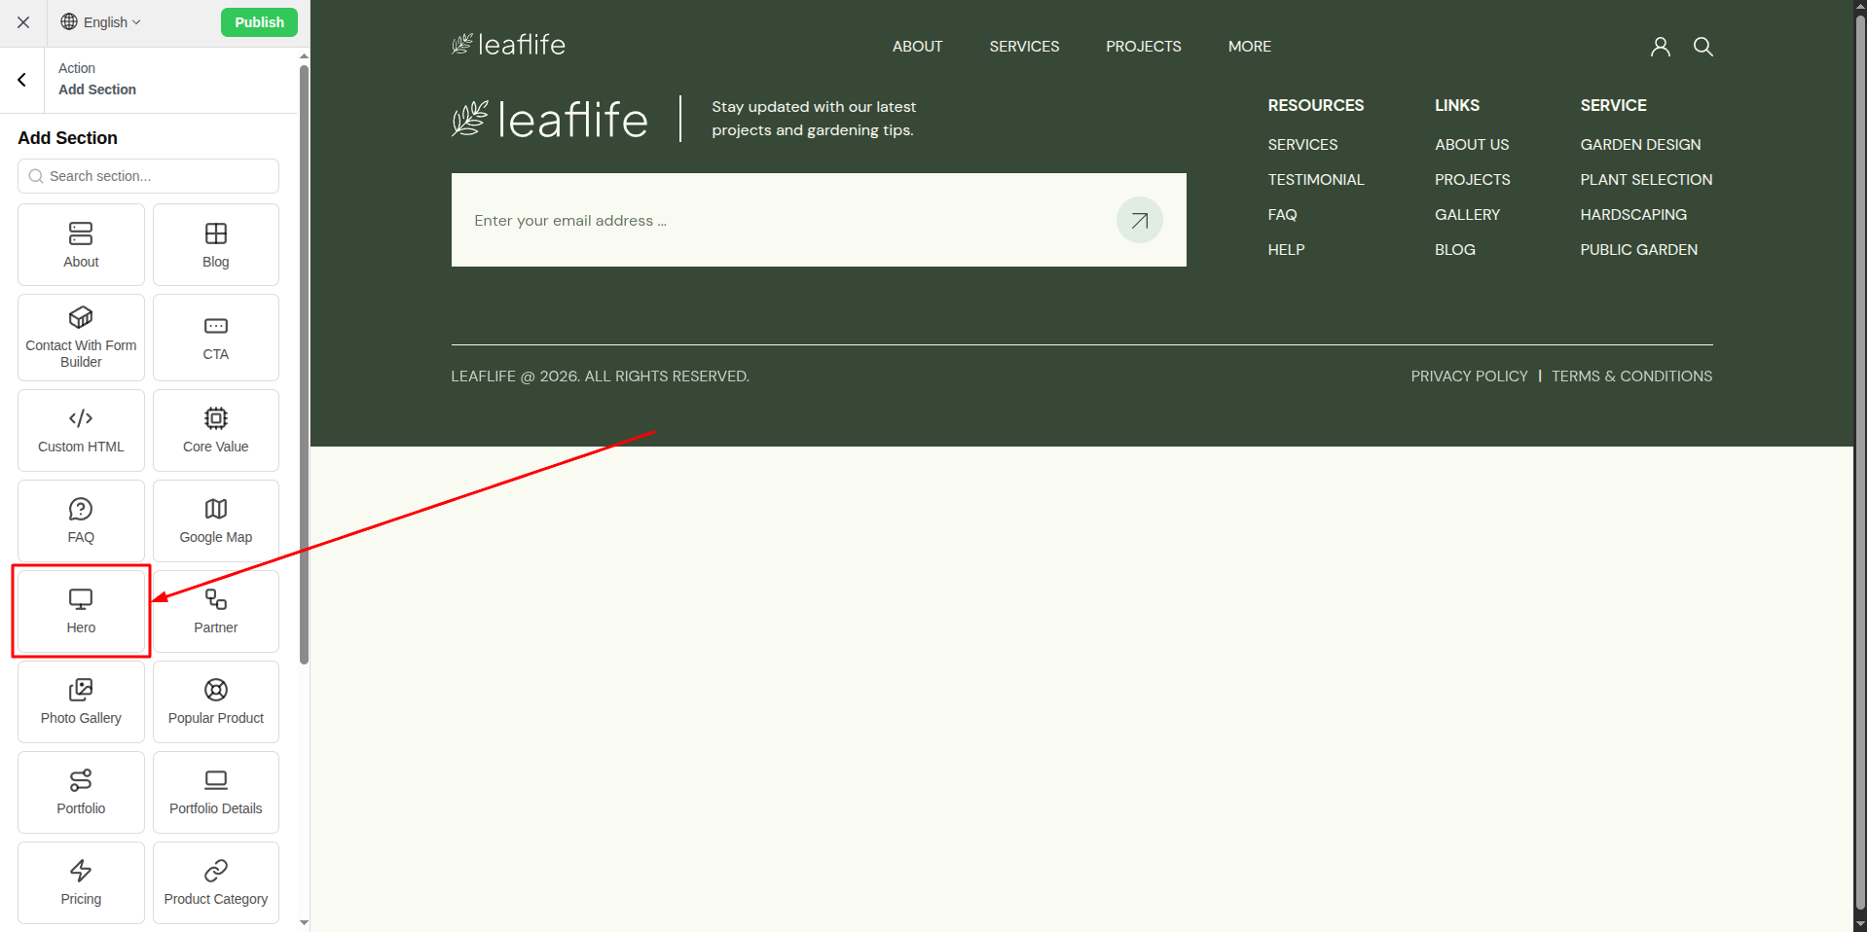The width and height of the screenshot is (1867, 932).
Task: Add the Photo Gallery section
Action: pos(81,701)
